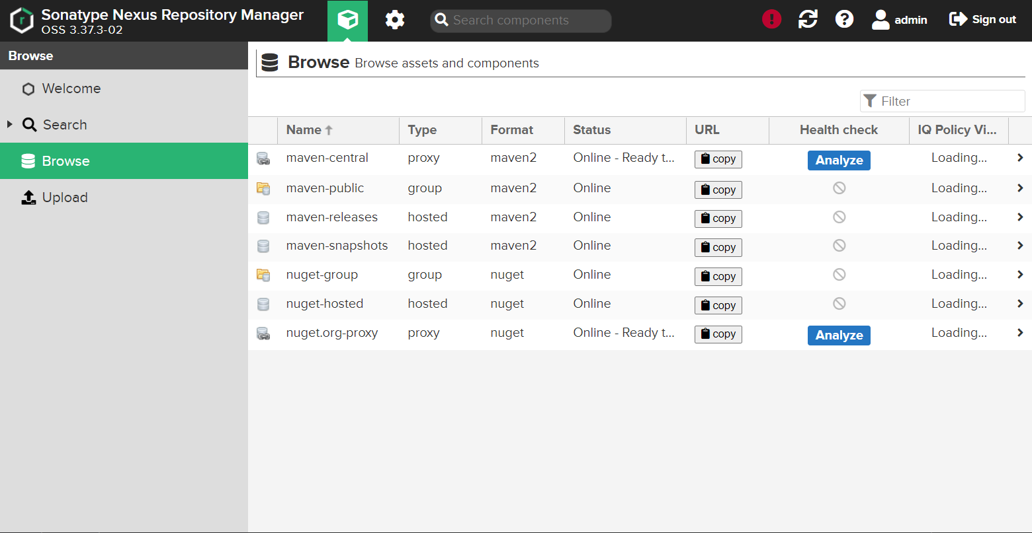The width and height of the screenshot is (1032, 533).
Task: Click nuget-group's disabled health check icon
Action: [x=839, y=274]
